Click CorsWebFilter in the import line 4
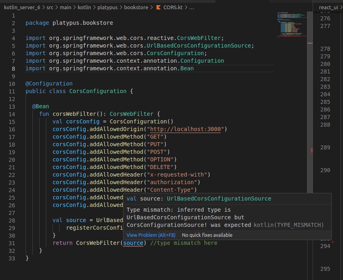This screenshot has width=343, height=280. [198, 38]
